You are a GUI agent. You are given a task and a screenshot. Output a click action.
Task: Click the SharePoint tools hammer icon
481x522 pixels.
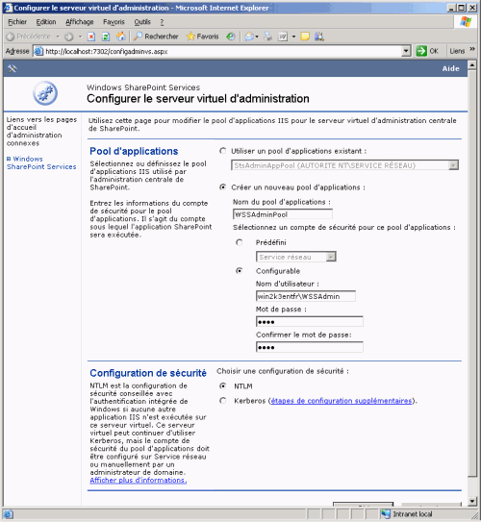[13, 68]
